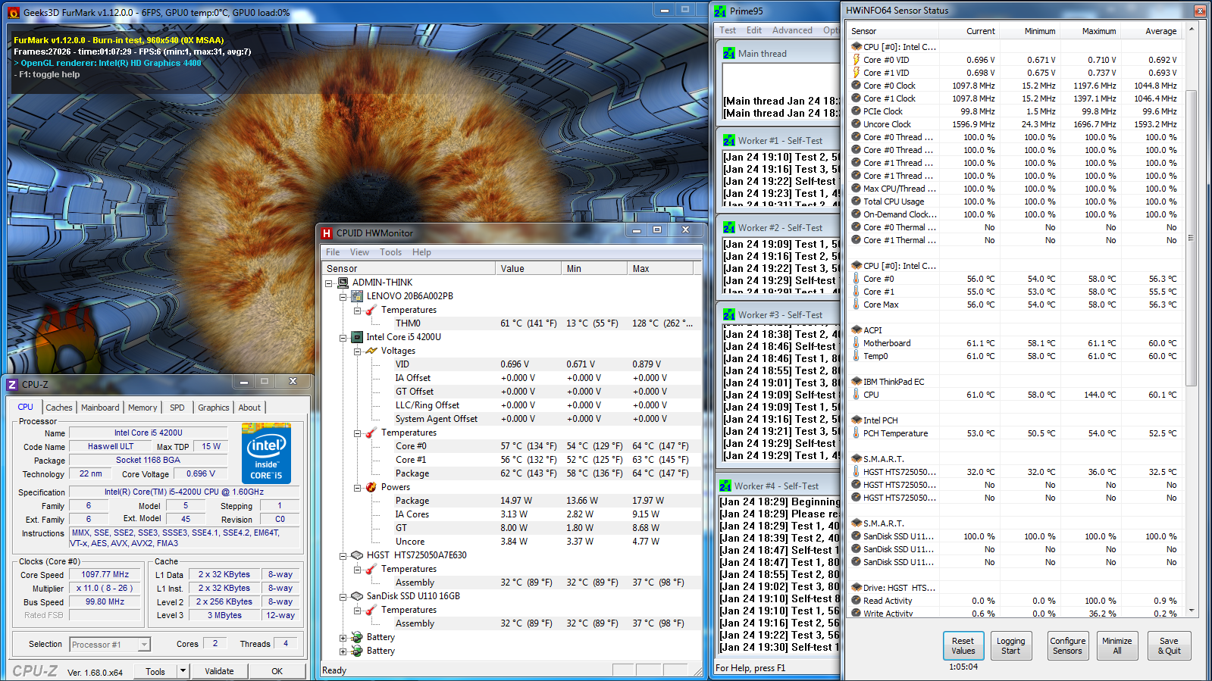Open the Advanced menu in Prime95
This screenshot has height=681, width=1212.
[x=792, y=30]
